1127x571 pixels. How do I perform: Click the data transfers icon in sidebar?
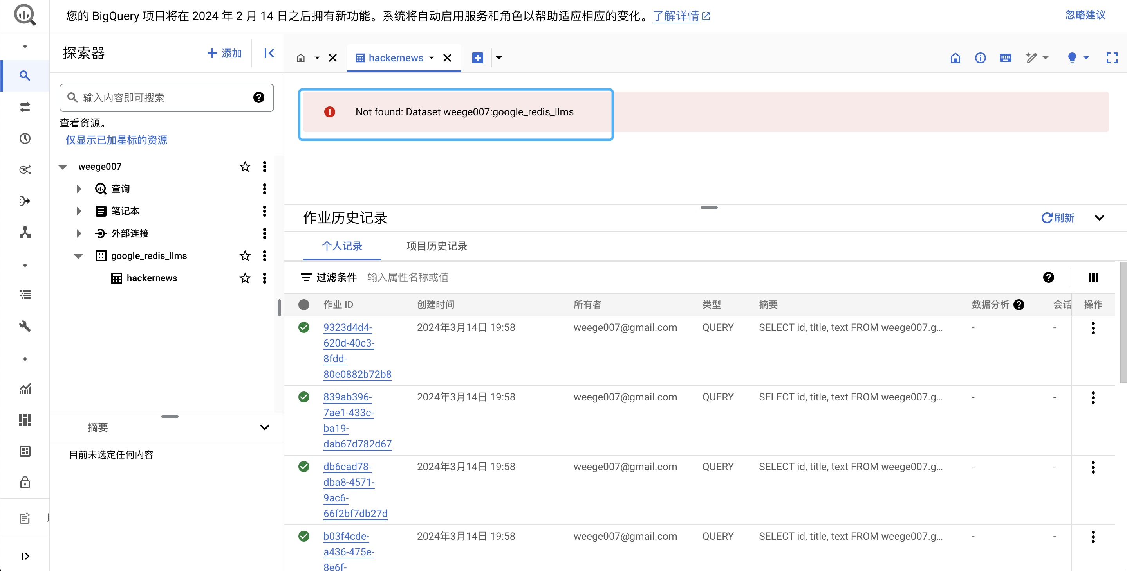(25, 107)
